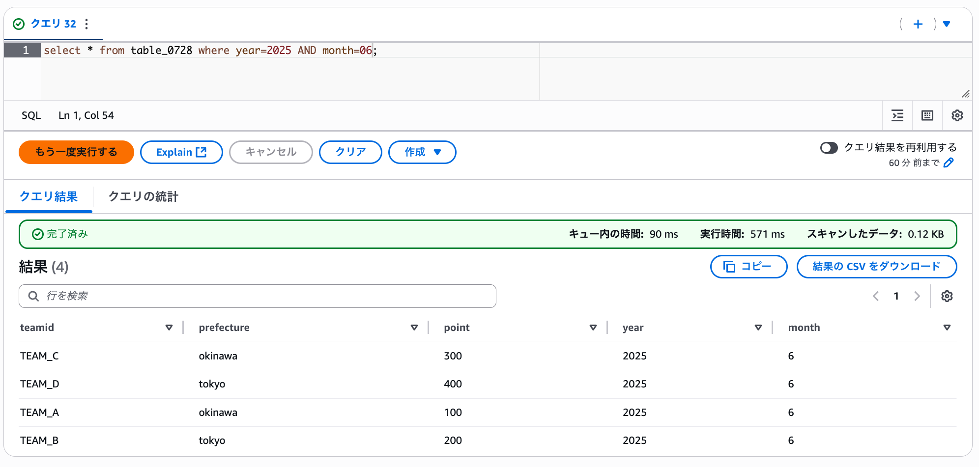The image size is (979, 467).
Task: Click the スキャンしたデータ: 0.12 KB value
Action: [875, 234]
